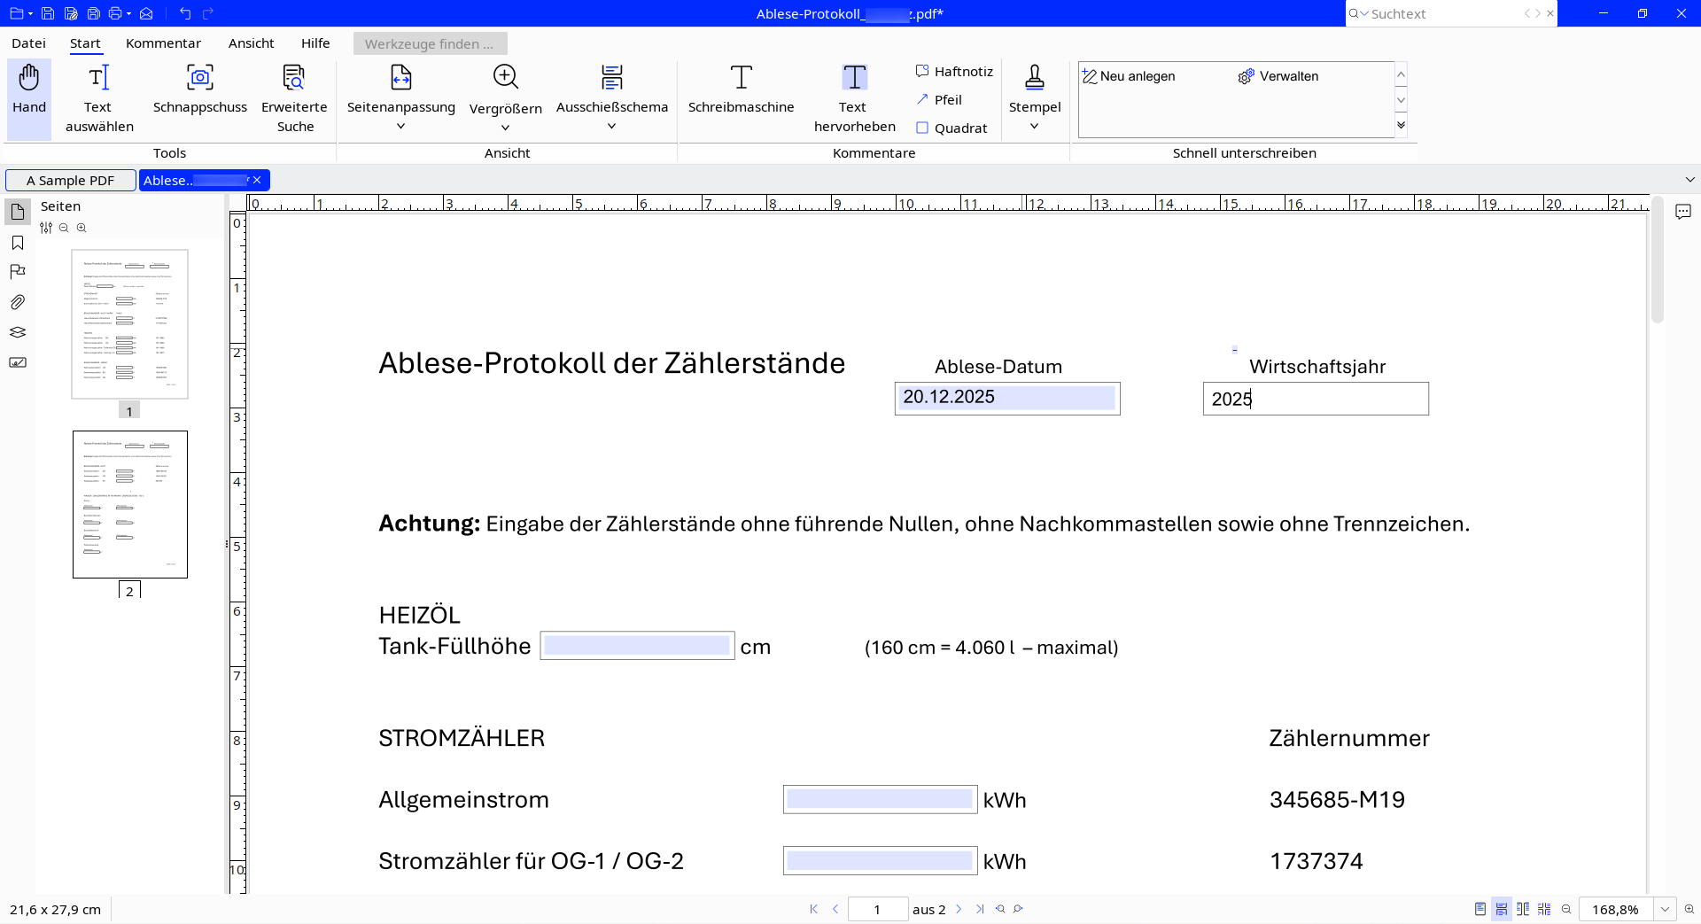The height and width of the screenshot is (924, 1701).
Task: Toggle the Text hervorheben highlight tool
Action: 854,97
